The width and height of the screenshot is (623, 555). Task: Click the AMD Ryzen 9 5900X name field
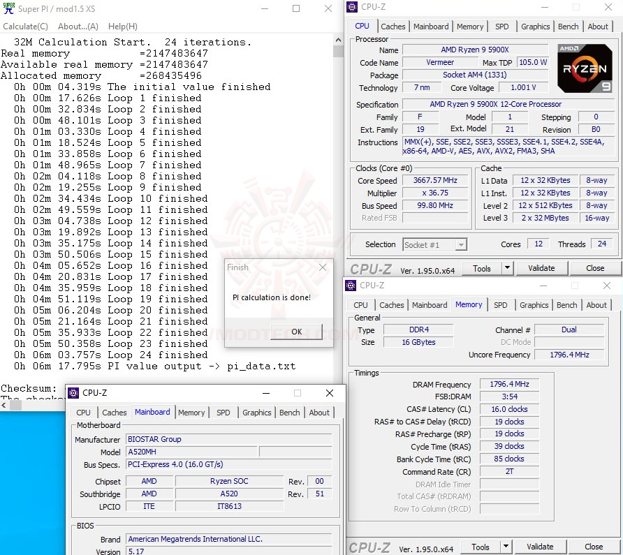[475, 50]
